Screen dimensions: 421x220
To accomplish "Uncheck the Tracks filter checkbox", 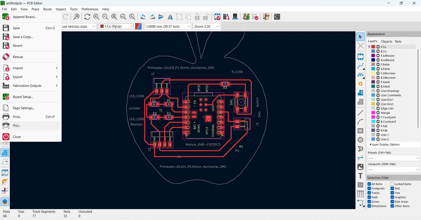I will 369,193.
